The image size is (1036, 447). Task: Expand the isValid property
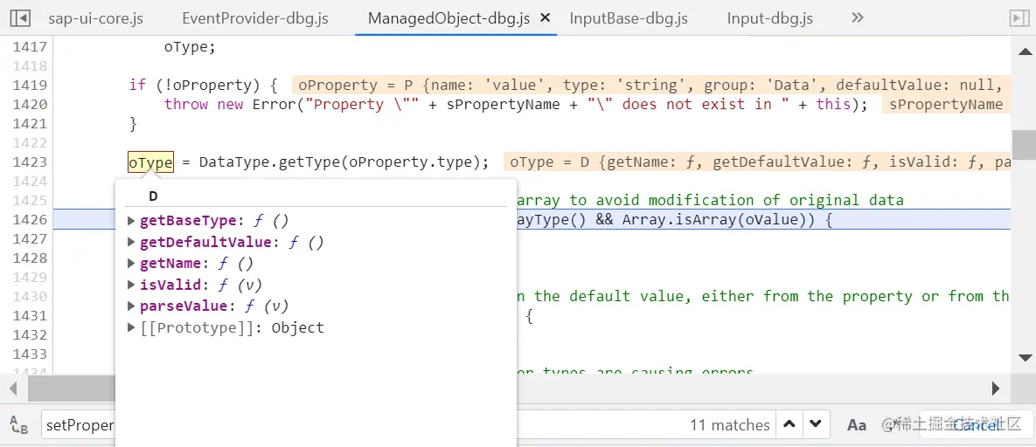coord(132,285)
